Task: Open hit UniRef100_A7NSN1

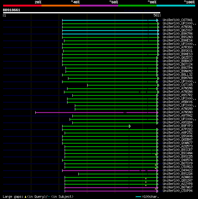Action: click(x=178, y=27)
